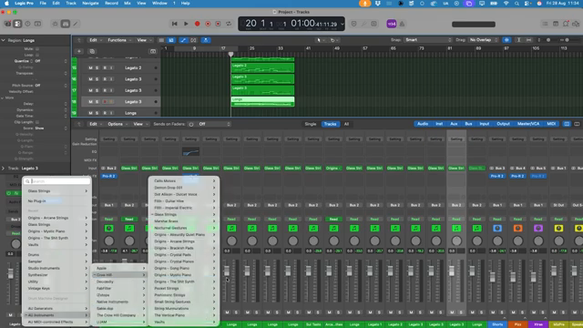Record-enable the Longs track
This screenshot has width=583, height=328.
click(105, 113)
